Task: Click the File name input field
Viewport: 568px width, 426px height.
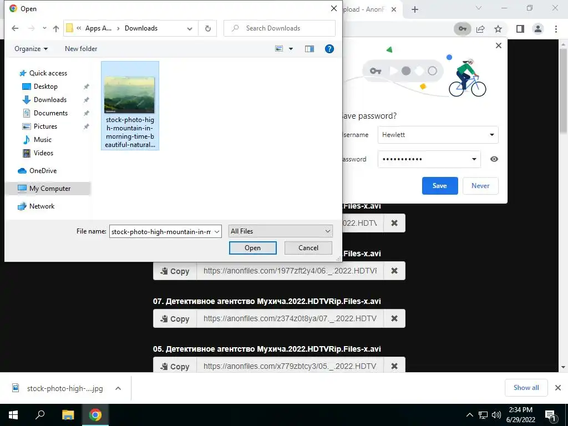Action: (161, 231)
